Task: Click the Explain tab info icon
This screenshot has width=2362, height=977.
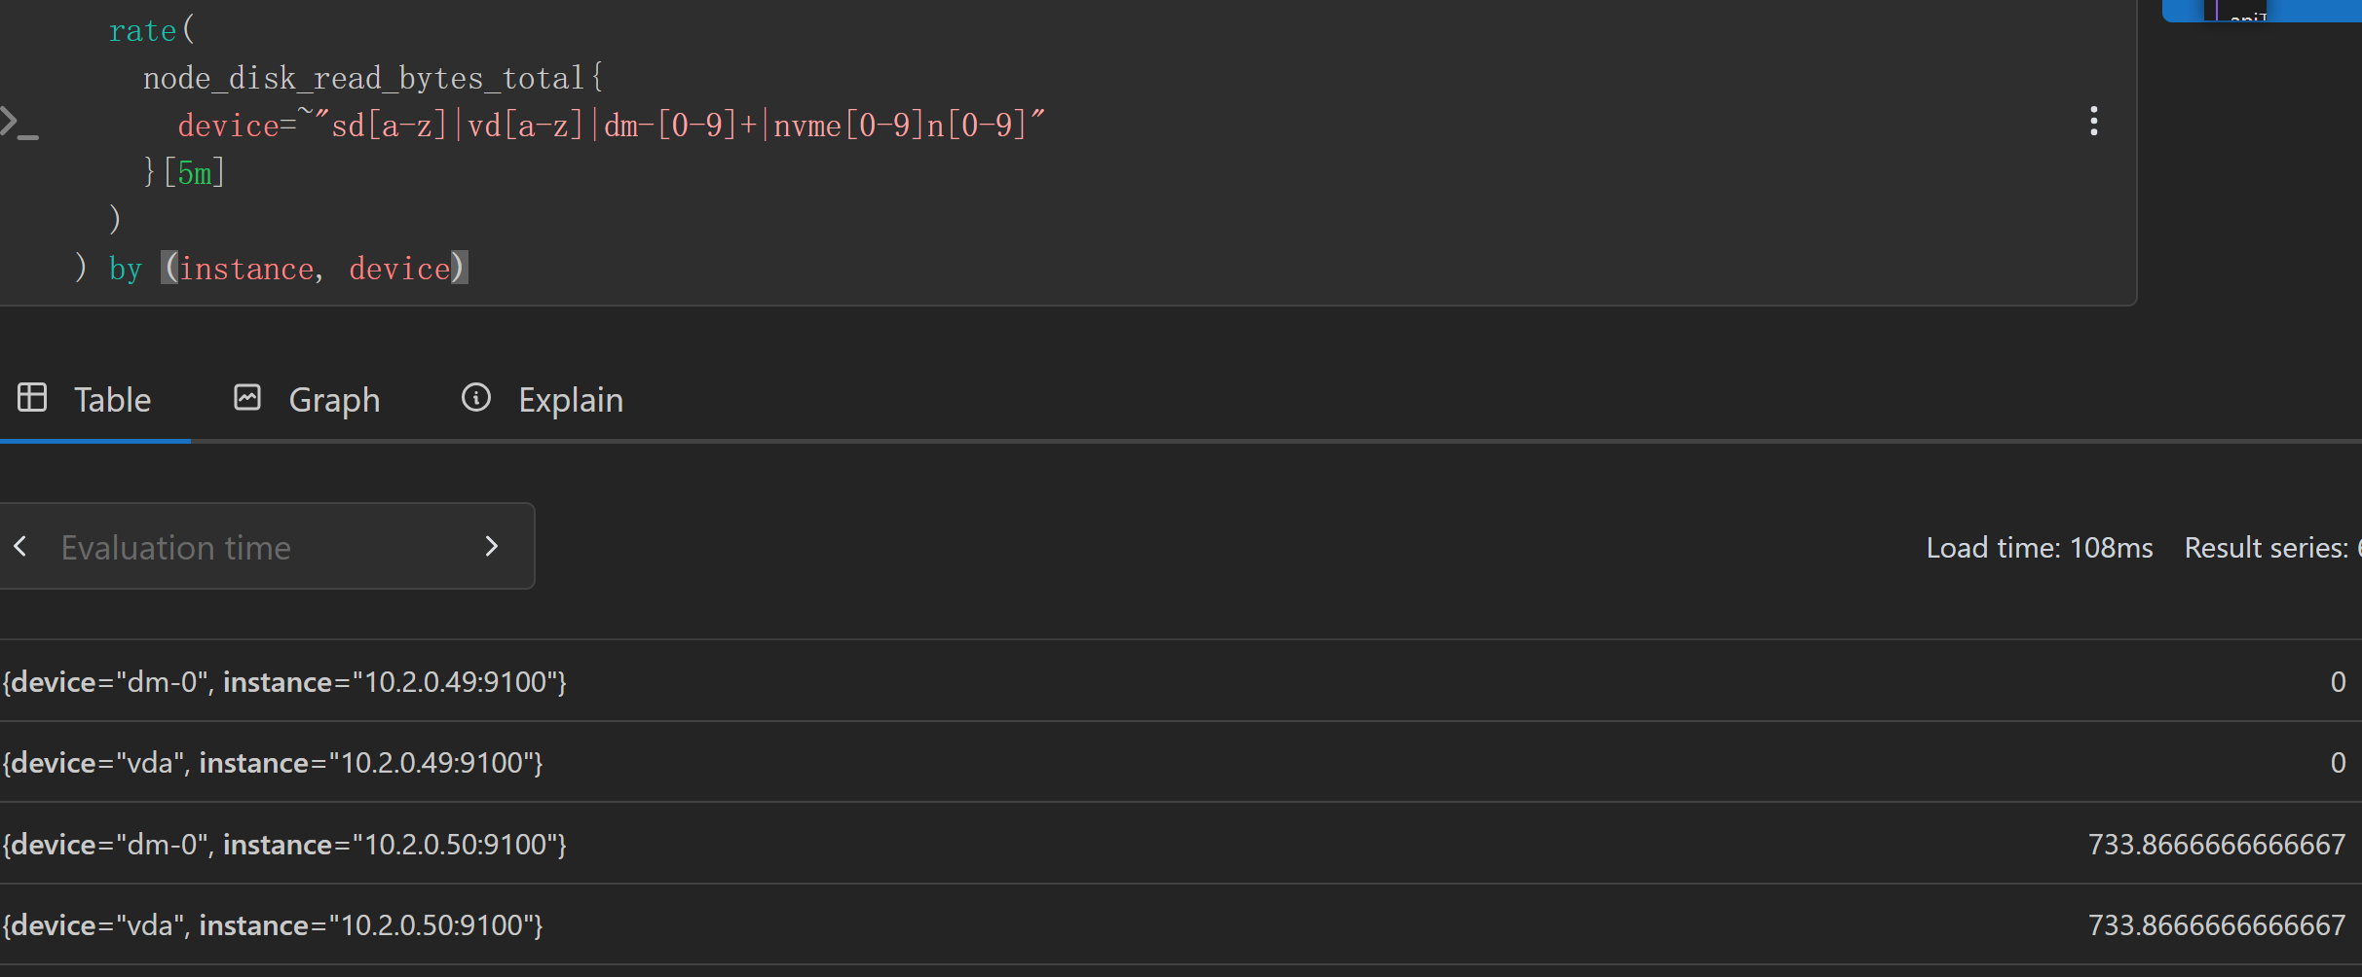Action: pos(476,397)
